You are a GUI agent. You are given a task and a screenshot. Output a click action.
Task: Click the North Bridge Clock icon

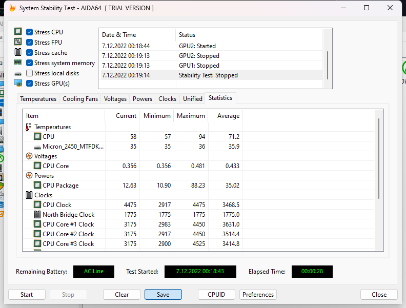pyautogui.click(x=37, y=214)
